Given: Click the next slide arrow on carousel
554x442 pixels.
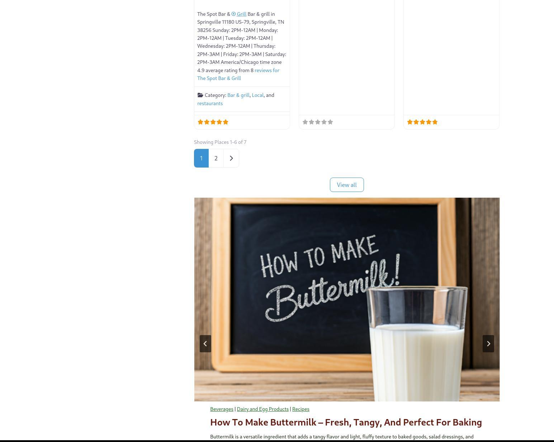Looking at the screenshot, I should (x=488, y=344).
